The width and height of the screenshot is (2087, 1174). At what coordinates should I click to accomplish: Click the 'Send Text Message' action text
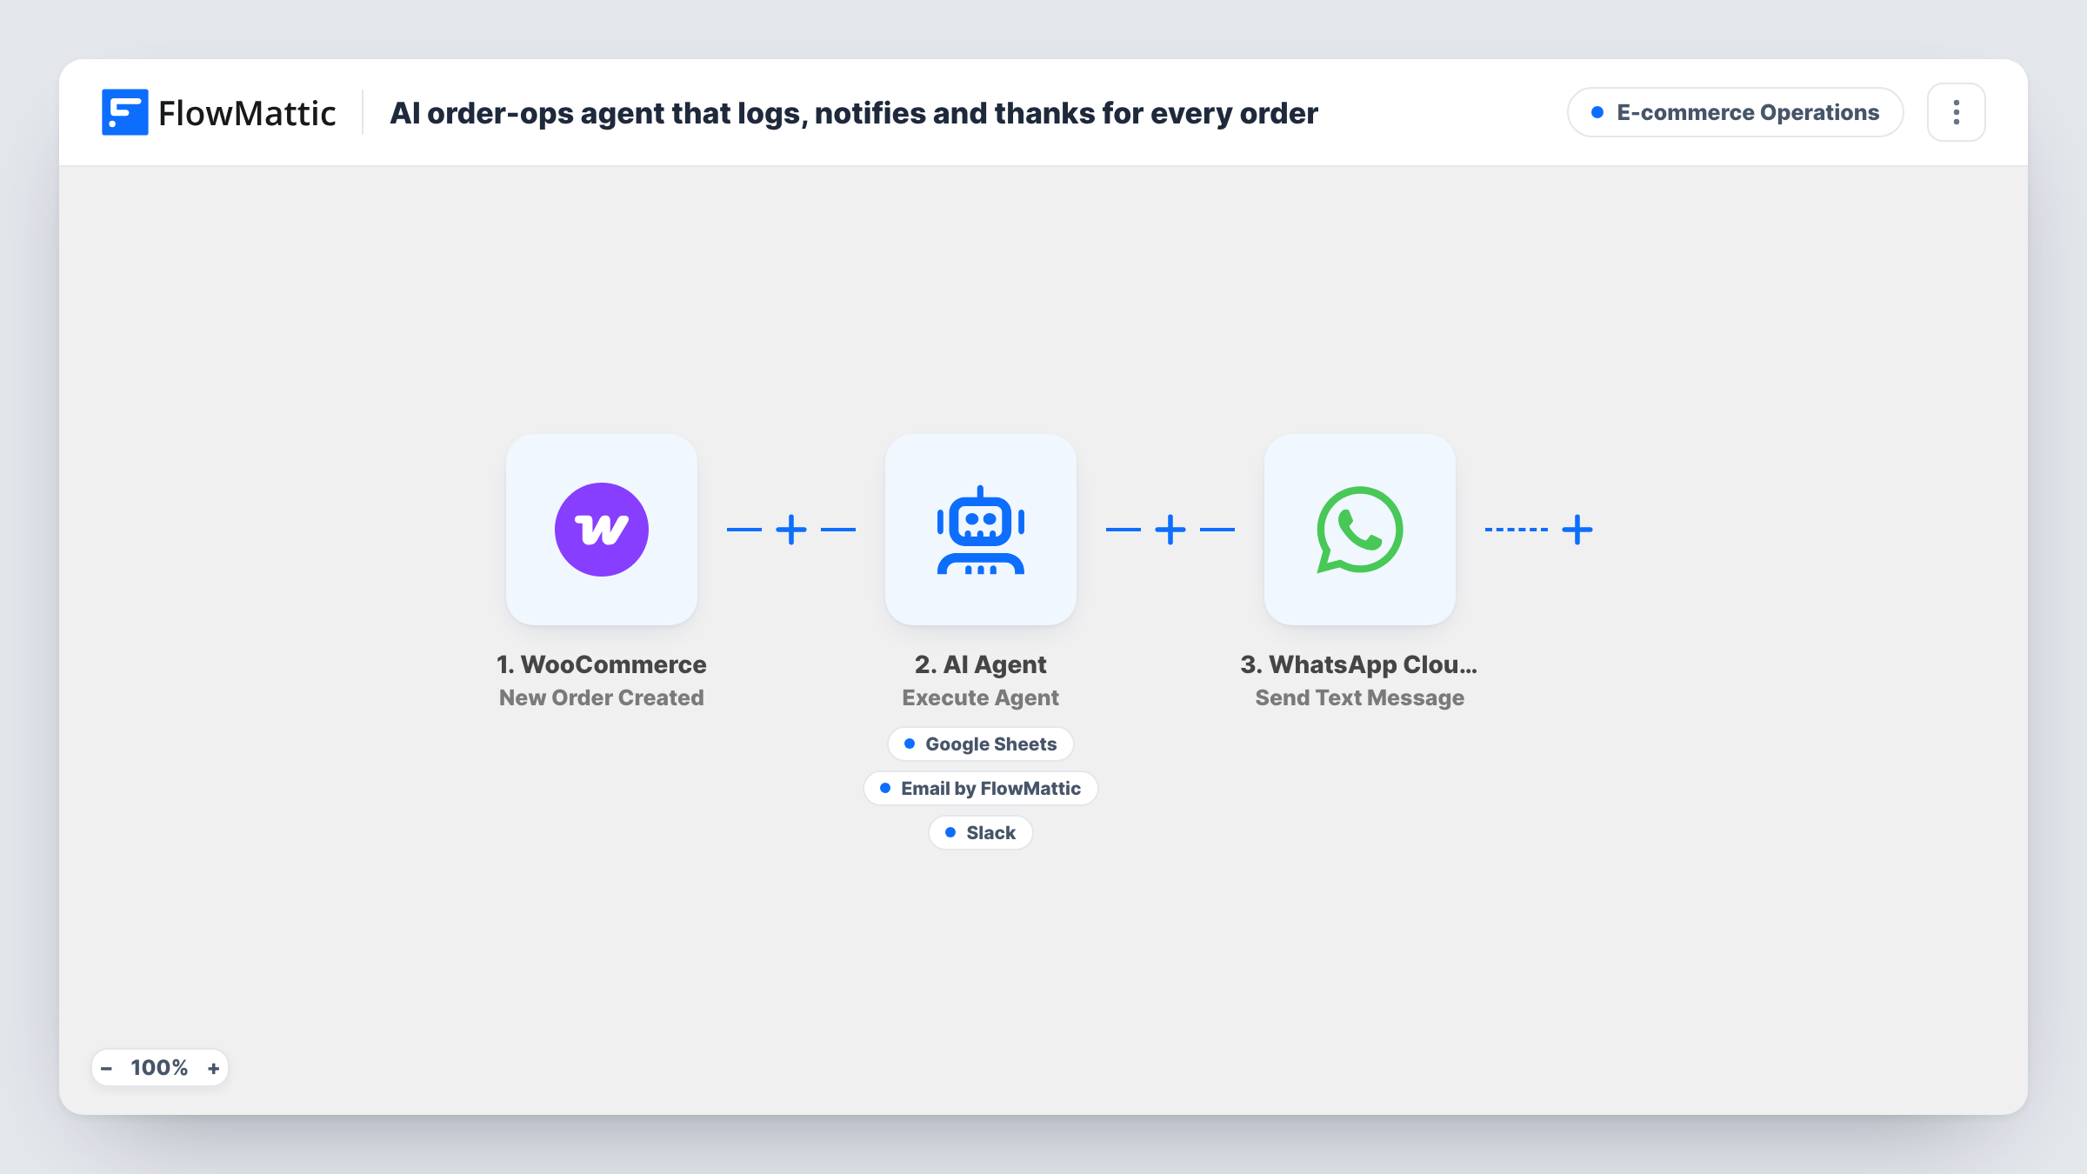click(1359, 697)
